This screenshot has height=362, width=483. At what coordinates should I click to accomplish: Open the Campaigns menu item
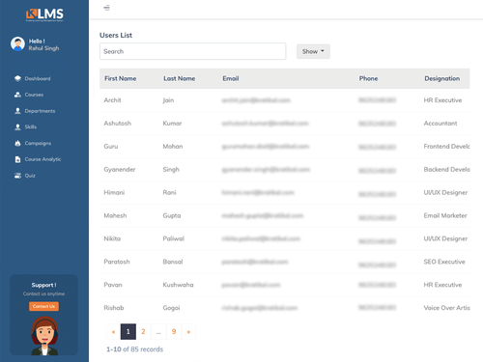(x=38, y=143)
